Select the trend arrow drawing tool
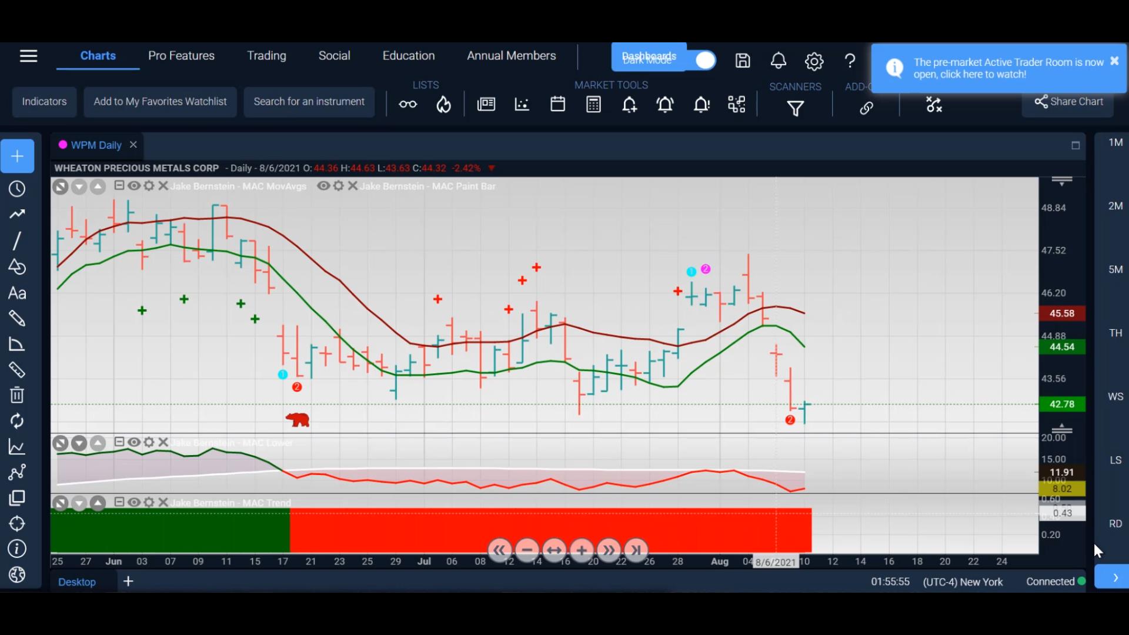This screenshot has height=635, width=1129. [x=17, y=214]
